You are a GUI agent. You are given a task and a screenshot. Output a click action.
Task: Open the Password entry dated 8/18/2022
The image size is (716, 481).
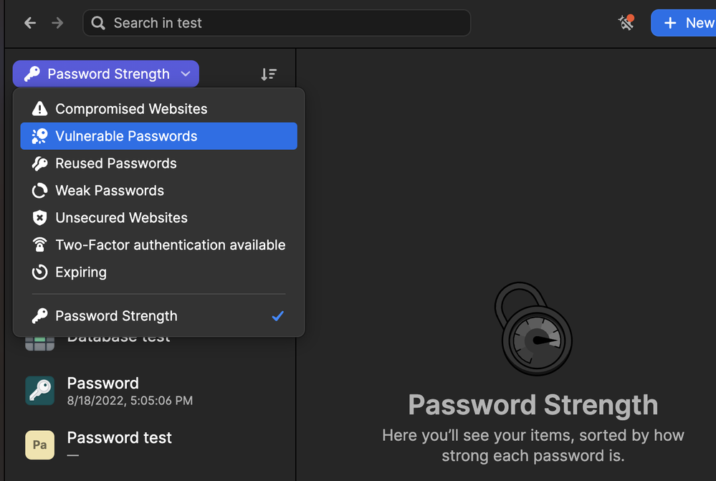point(129,391)
